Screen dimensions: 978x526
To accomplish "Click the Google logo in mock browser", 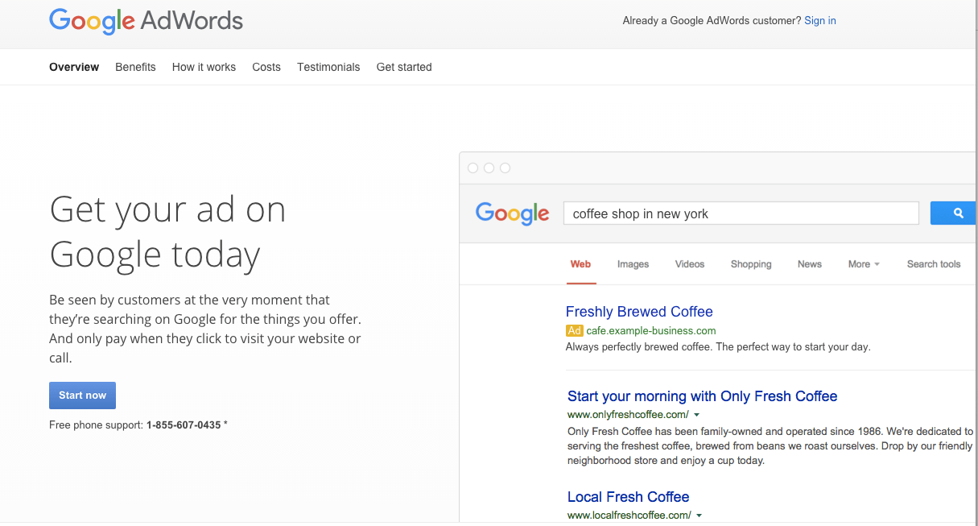I will 513,213.
